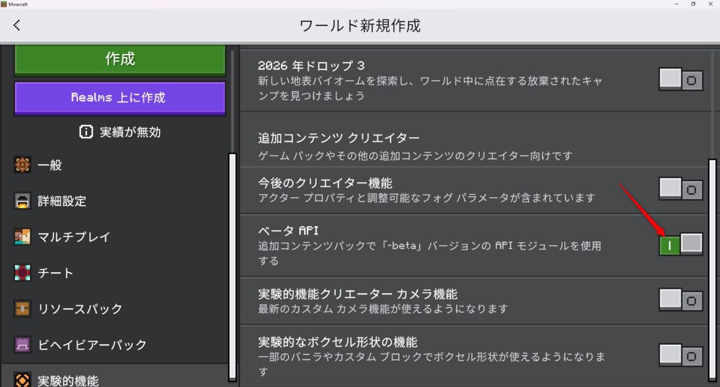The height and width of the screenshot is (387, 720).
Task: Switch to マルチプレイ tab
Action: [115, 237]
